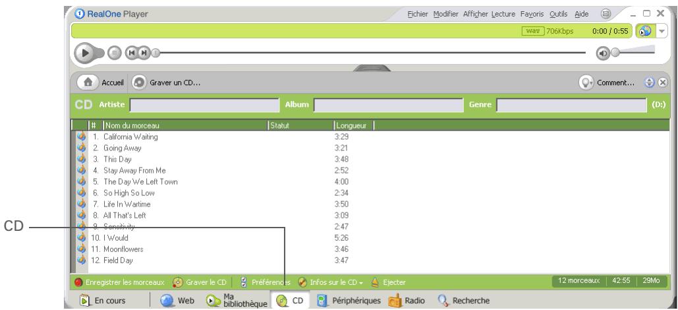The image size is (678, 310).
Task: Select track California Waiting
Action: point(130,137)
